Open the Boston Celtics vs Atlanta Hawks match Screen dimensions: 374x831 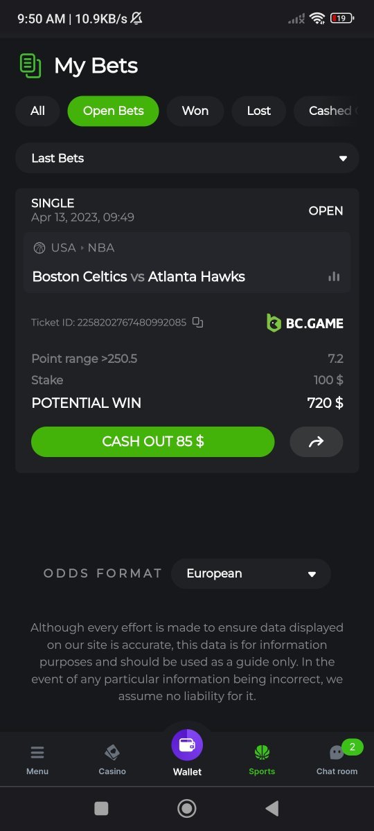coord(139,276)
